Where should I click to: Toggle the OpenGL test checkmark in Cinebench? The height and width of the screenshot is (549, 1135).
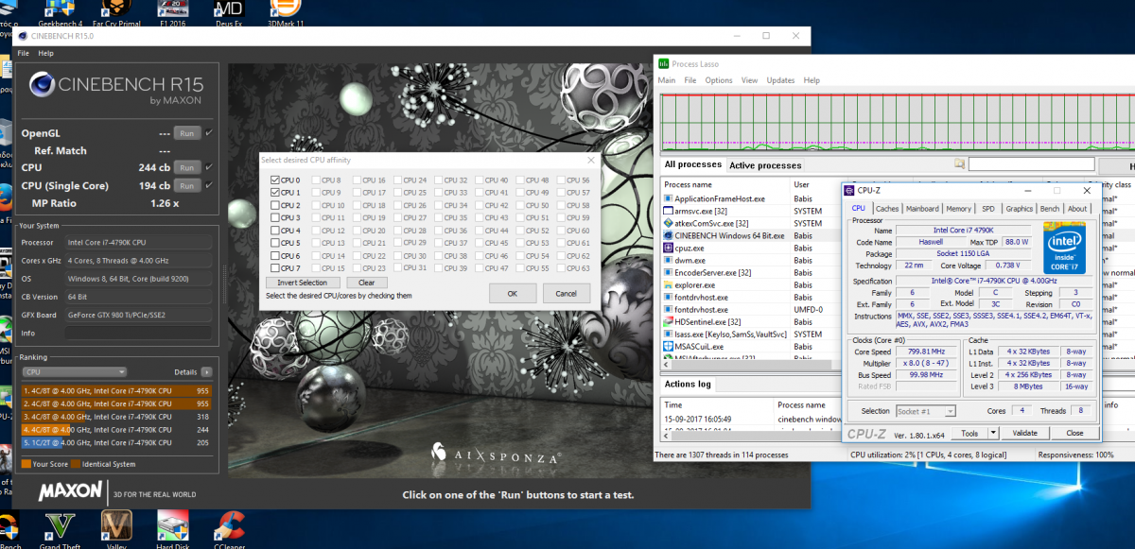[x=209, y=133]
